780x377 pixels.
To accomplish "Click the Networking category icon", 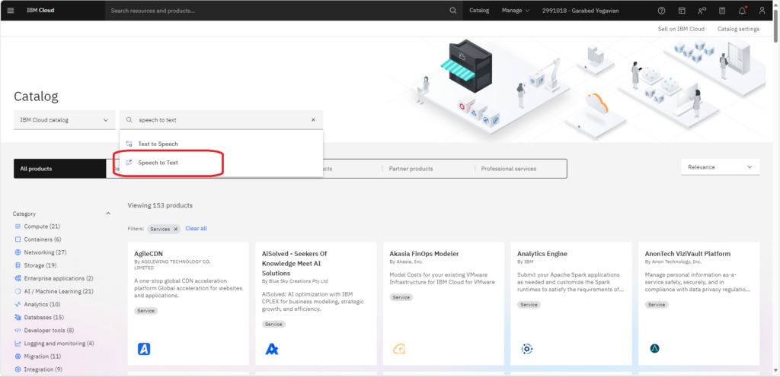I will tap(18, 252).
